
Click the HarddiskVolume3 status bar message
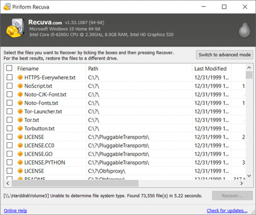[103, 196]
